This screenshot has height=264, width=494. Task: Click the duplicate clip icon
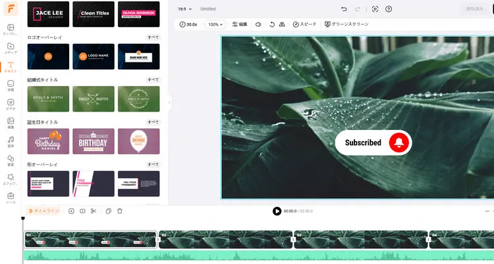pos(109,211)
